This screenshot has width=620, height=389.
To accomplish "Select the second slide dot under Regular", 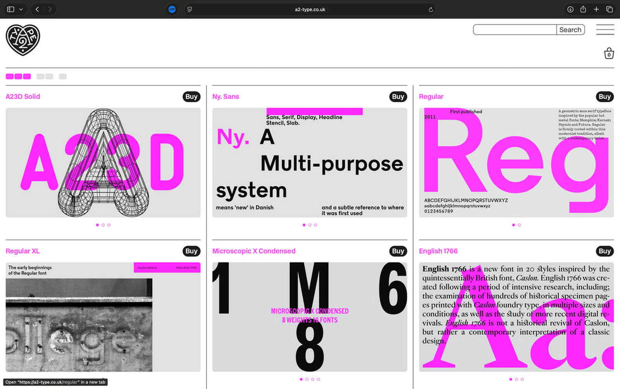I will pyautogui.click(x=519, y=225).
